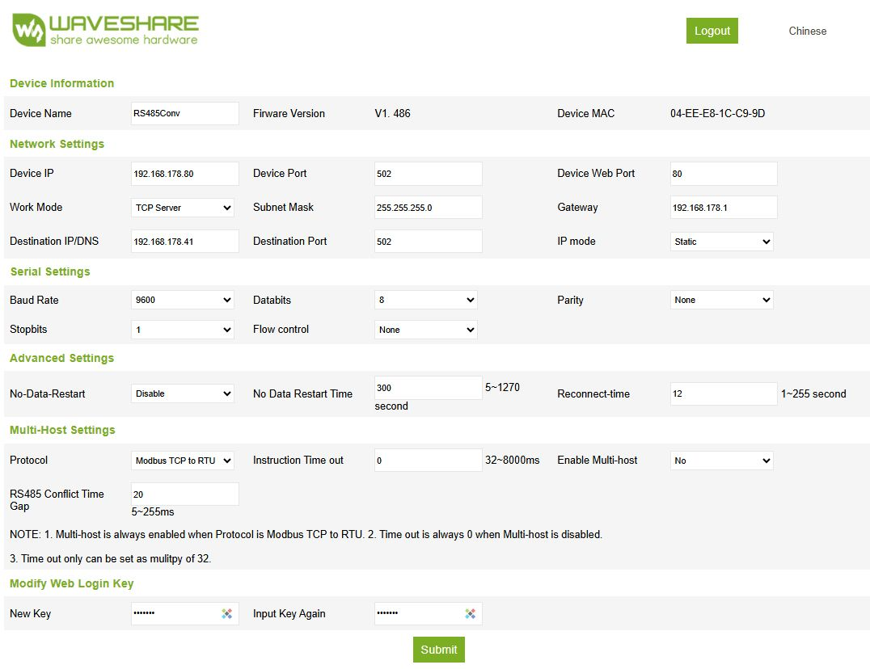The height and width of the screenshot is (669, 870).
Task: Select the Device IP field
Action: click(x=184, y=173)
